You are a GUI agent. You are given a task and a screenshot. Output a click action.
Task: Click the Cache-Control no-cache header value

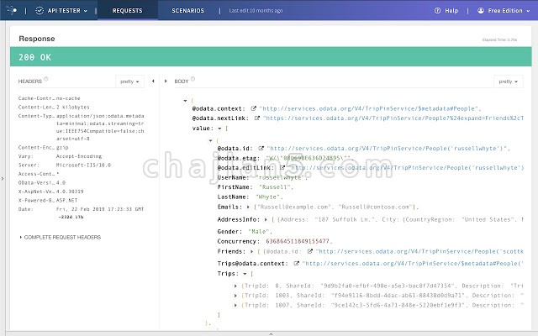click(68, 98)
